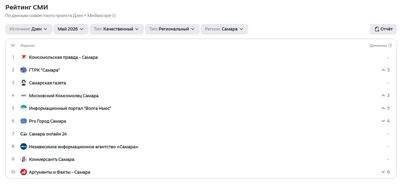
Task: Click up 5 indicator for Волга Ньюс
Action: pyautogui.click(x=386, y=108)
